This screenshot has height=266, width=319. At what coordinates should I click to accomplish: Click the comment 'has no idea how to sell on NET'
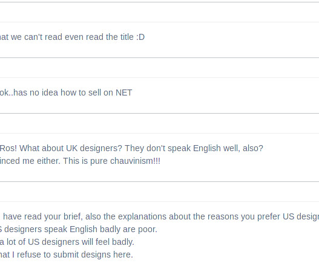pyautogui.click(x=66, y=92)
